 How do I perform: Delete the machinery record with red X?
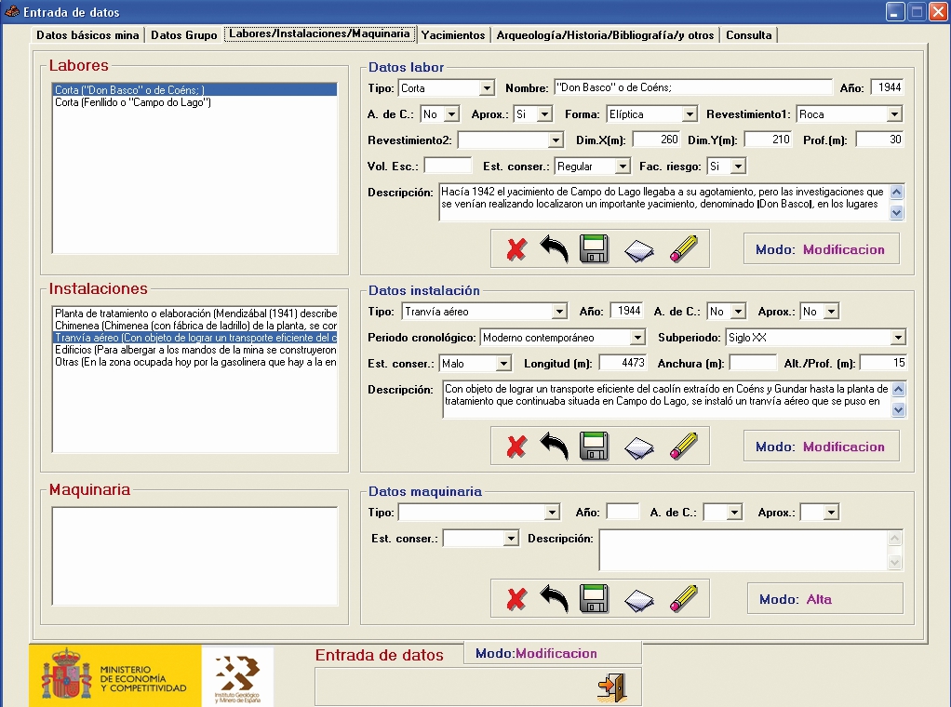click(516, 598)
